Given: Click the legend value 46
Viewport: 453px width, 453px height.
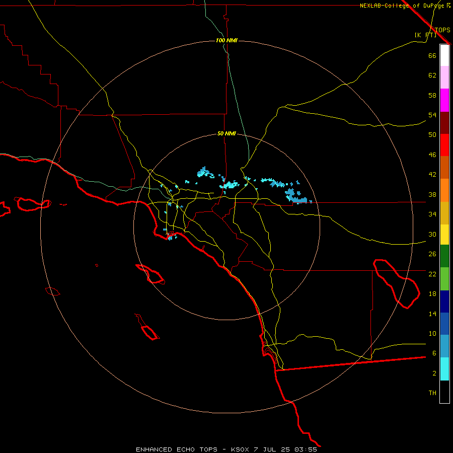Looking at the screenshot, I should point(432,155).
